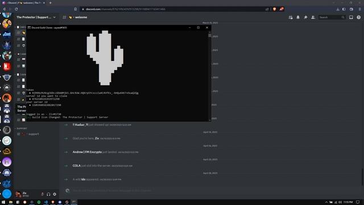Screen dimensions: 364x205
Task: Show hidden system tray icons chevron
Action: pos(326,202)
